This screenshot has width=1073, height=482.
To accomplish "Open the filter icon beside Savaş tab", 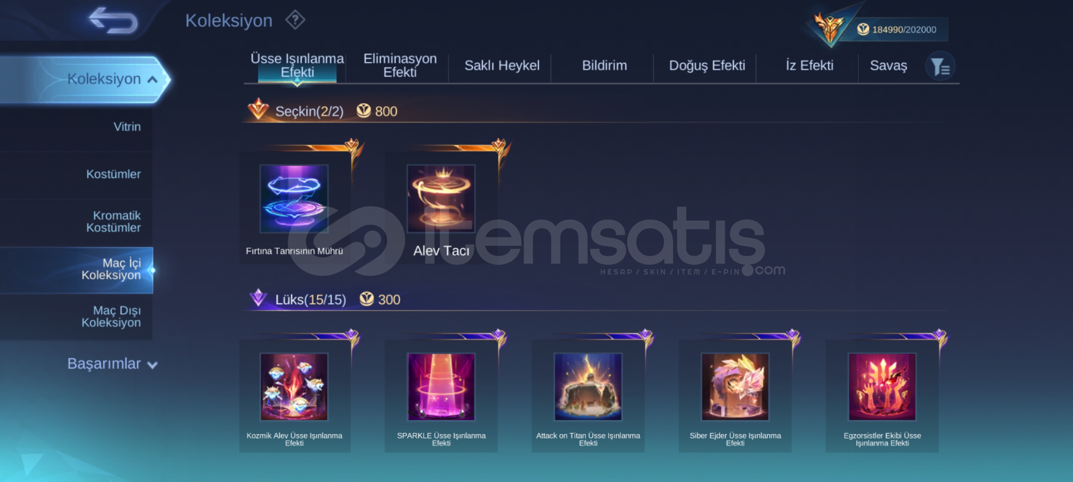I will point(940,66).
